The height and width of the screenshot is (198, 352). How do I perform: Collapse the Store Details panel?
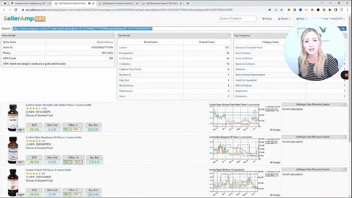tap(113, 35)
